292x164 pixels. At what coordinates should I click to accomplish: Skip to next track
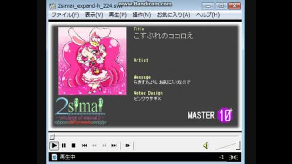[114, 145]
